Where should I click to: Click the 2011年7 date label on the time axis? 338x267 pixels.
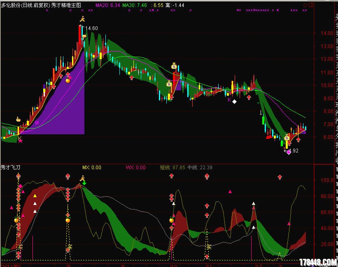[x=11, y=265]
